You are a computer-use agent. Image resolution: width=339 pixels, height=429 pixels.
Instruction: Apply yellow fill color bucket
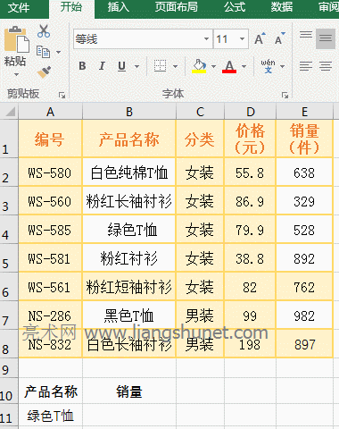pyautogui.click(x=199, y=66)
